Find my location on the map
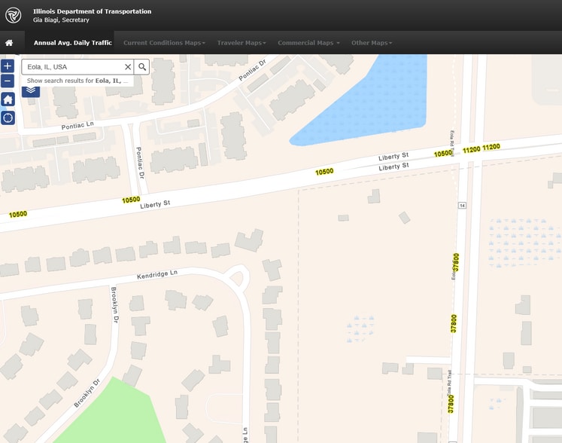Screen dimensions: 562x443 click(8, 118)
